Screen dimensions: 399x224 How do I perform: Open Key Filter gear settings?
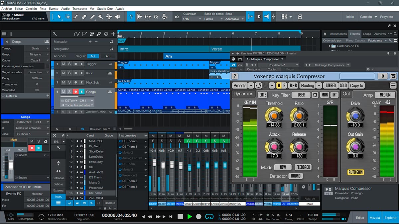pos(315,95)
